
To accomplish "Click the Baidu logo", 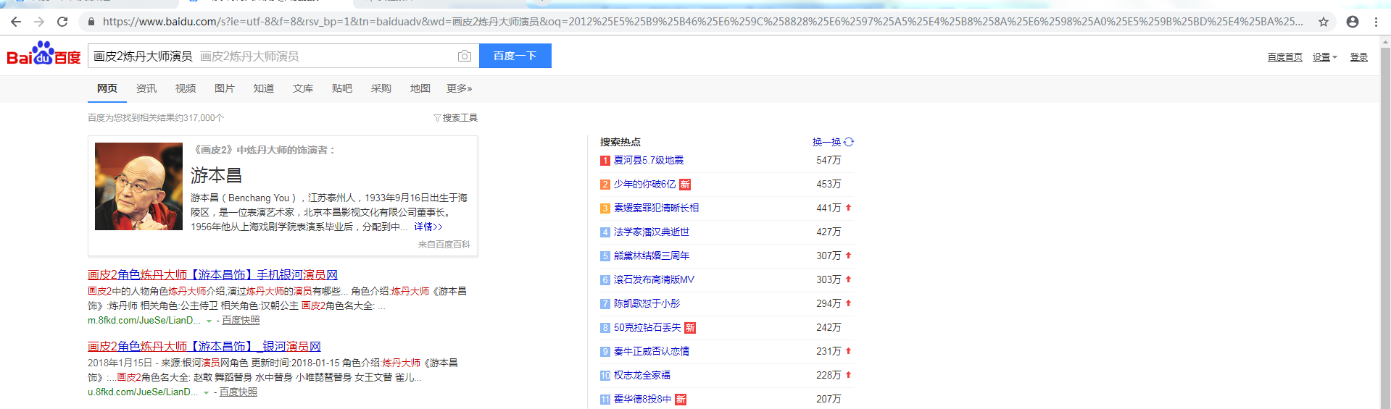I will 43,54.
